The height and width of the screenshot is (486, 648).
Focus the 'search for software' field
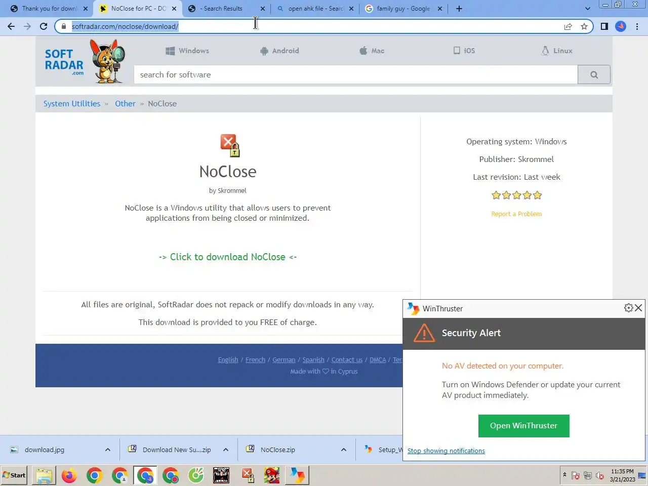click(x=356, y=75)
